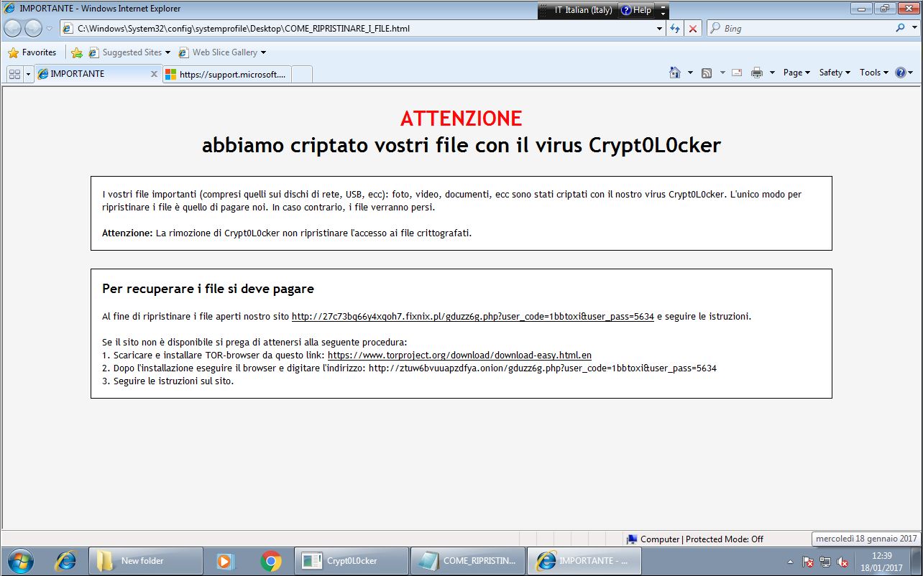923x576 pixels.
Task: Open the COME_RIPRISTIN... Notepad taskbar button
Action: point(467,561)
